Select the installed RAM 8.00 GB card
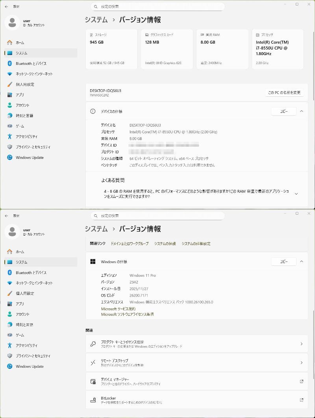This screenshot has height=418, width=315. tap(222, 49)
